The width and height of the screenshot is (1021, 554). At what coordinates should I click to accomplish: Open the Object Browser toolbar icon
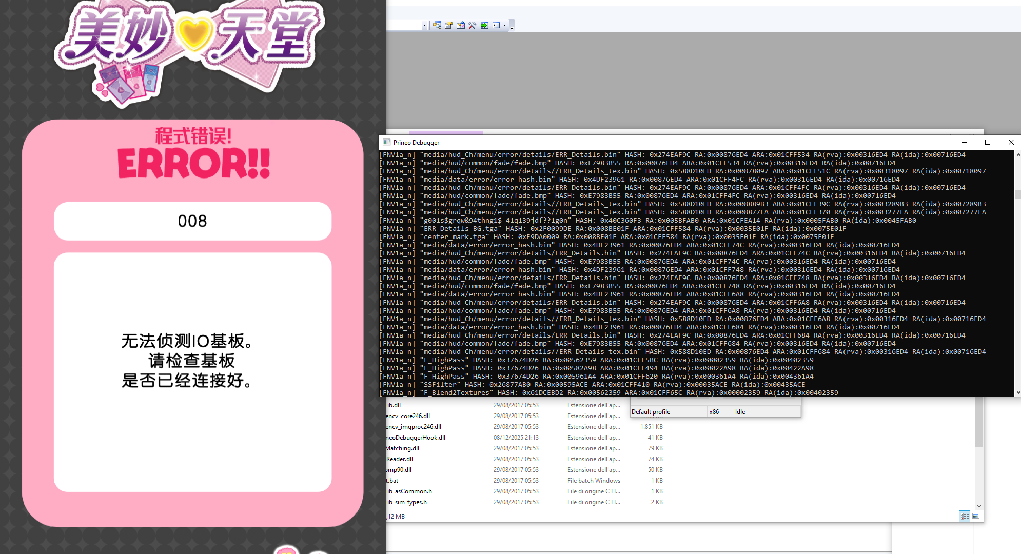coord(461,25)
